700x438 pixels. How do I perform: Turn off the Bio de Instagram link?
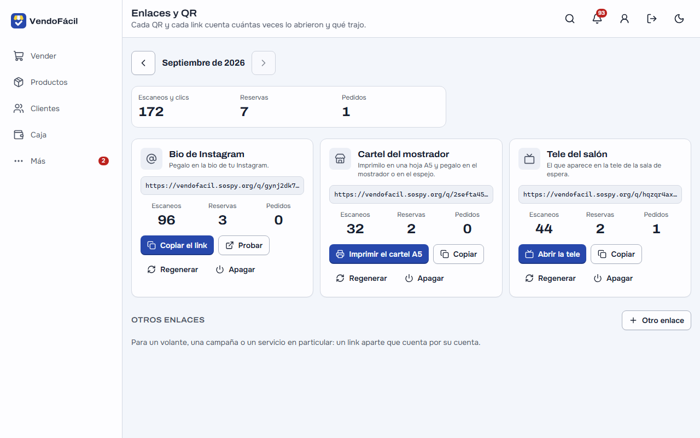point(235,269)
